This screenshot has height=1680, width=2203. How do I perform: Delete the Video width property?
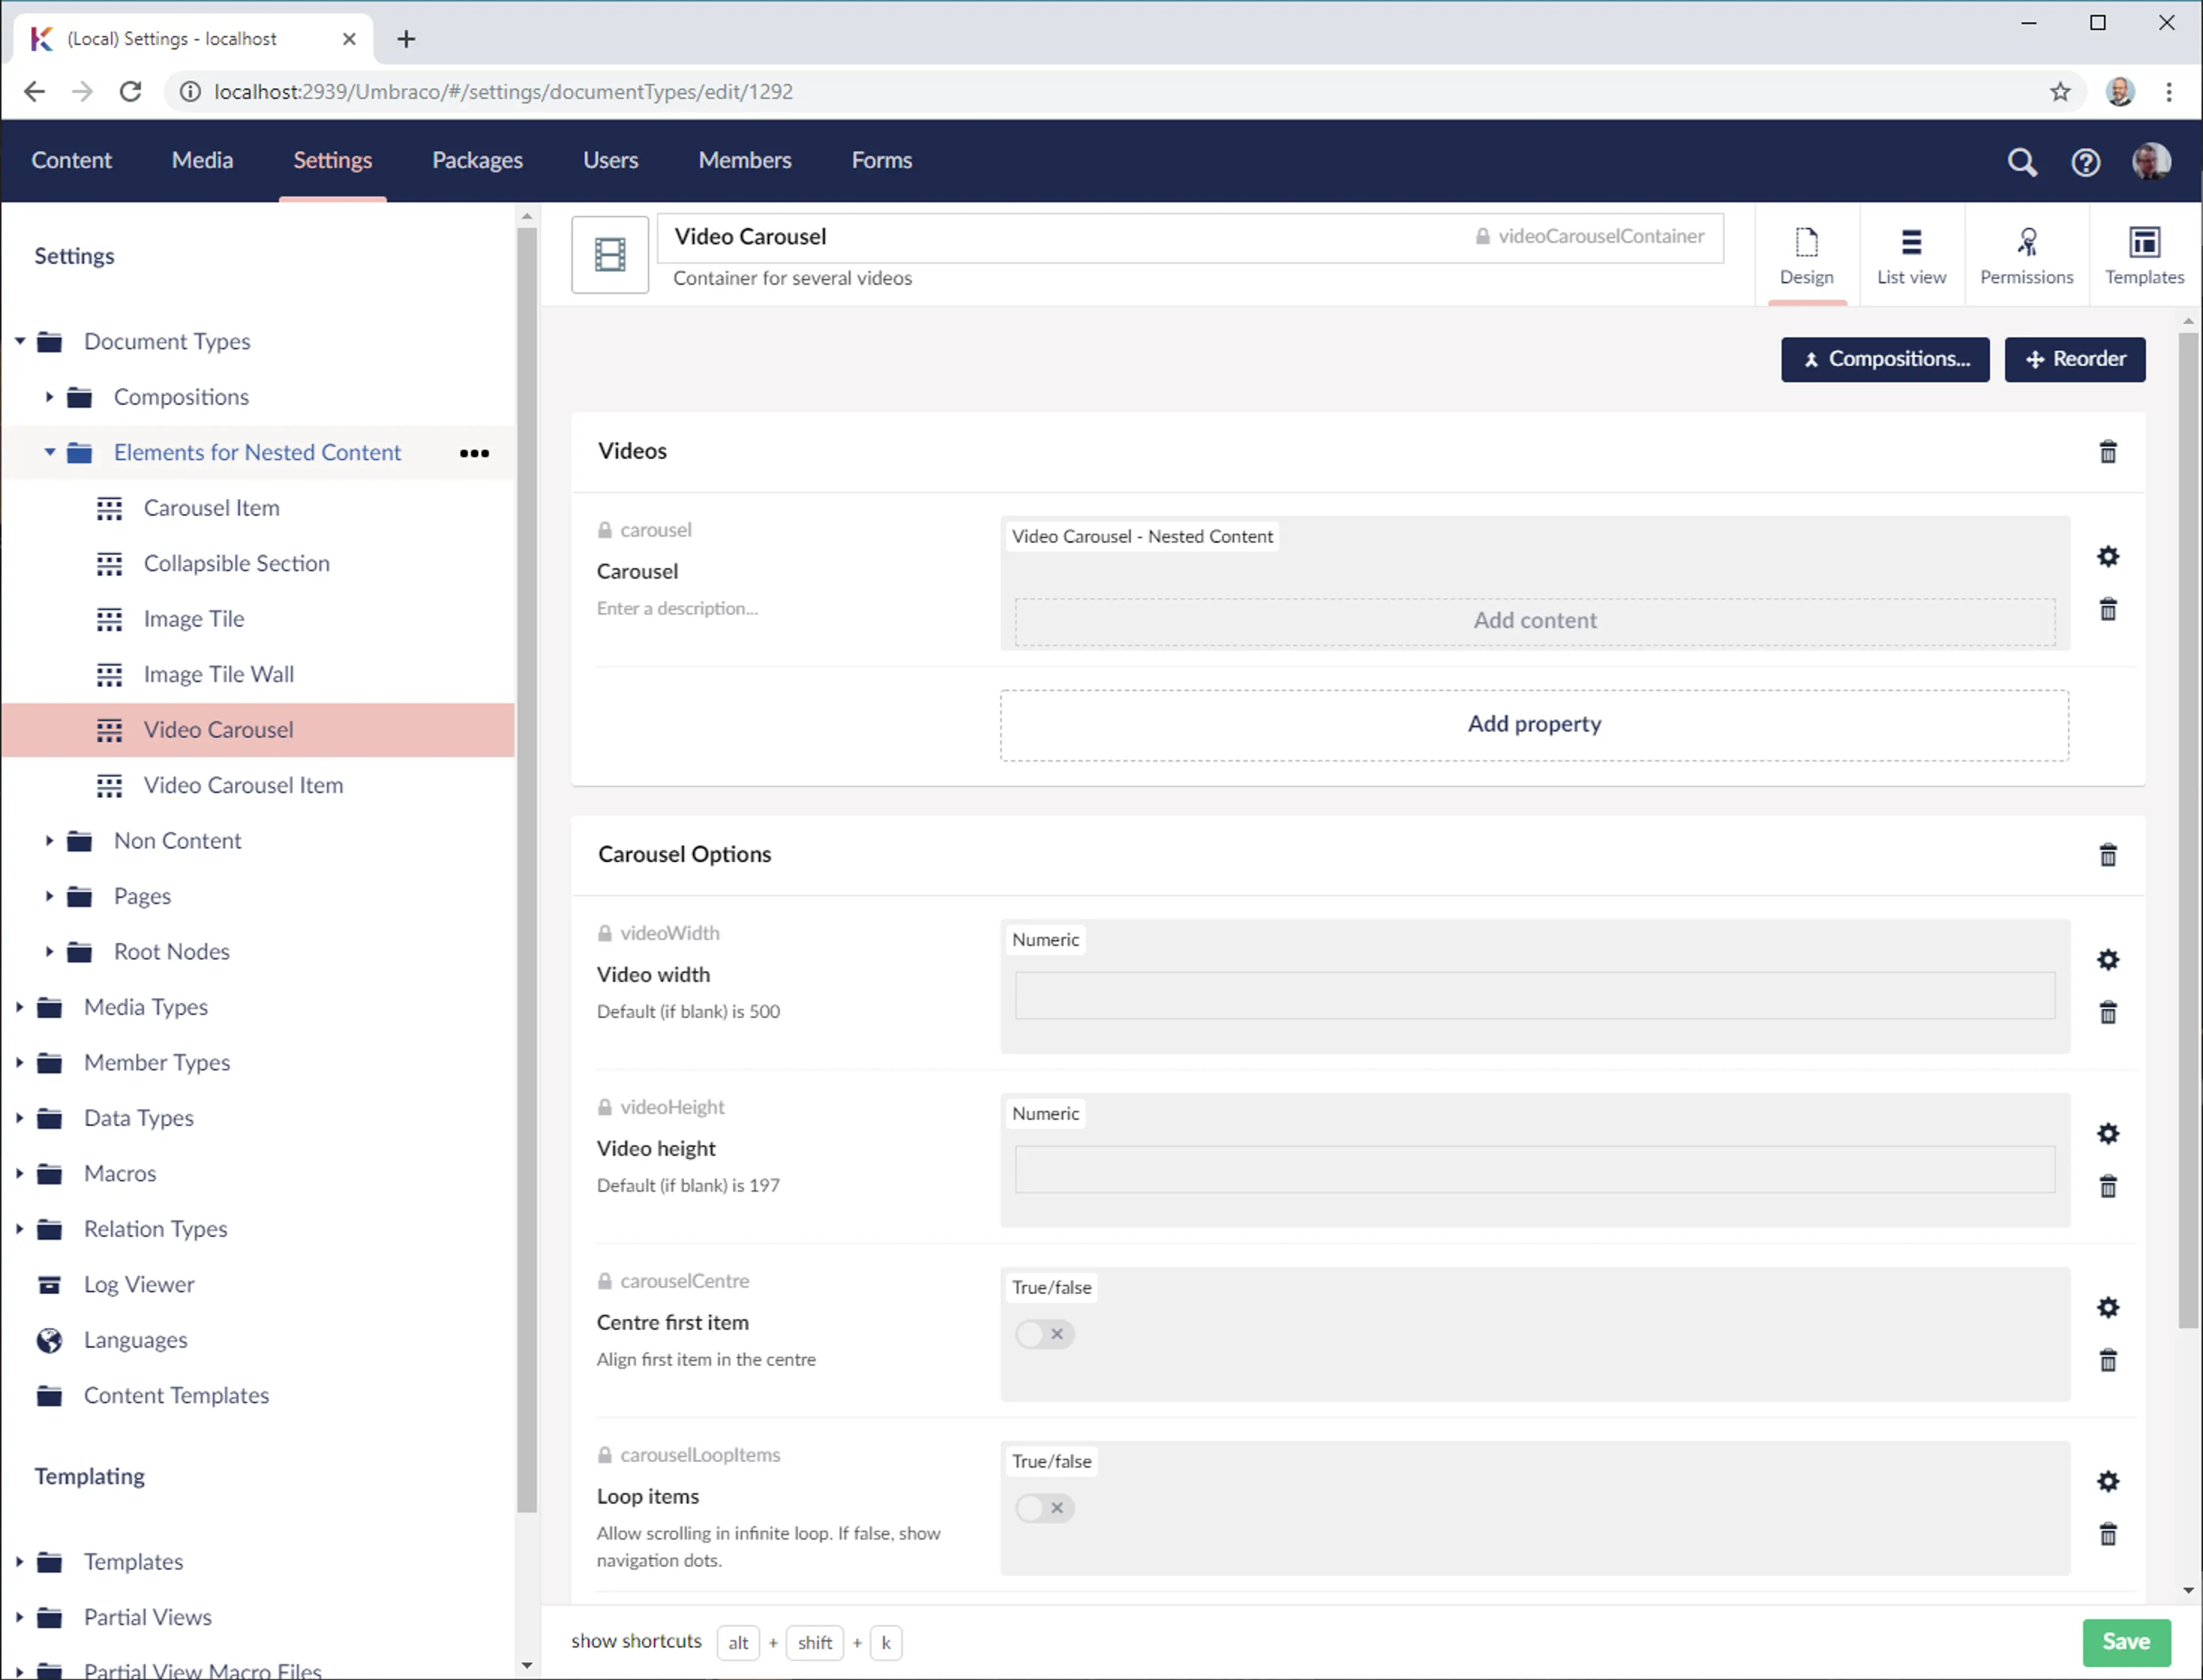pyautogui.click(x=2107, y=1013)
